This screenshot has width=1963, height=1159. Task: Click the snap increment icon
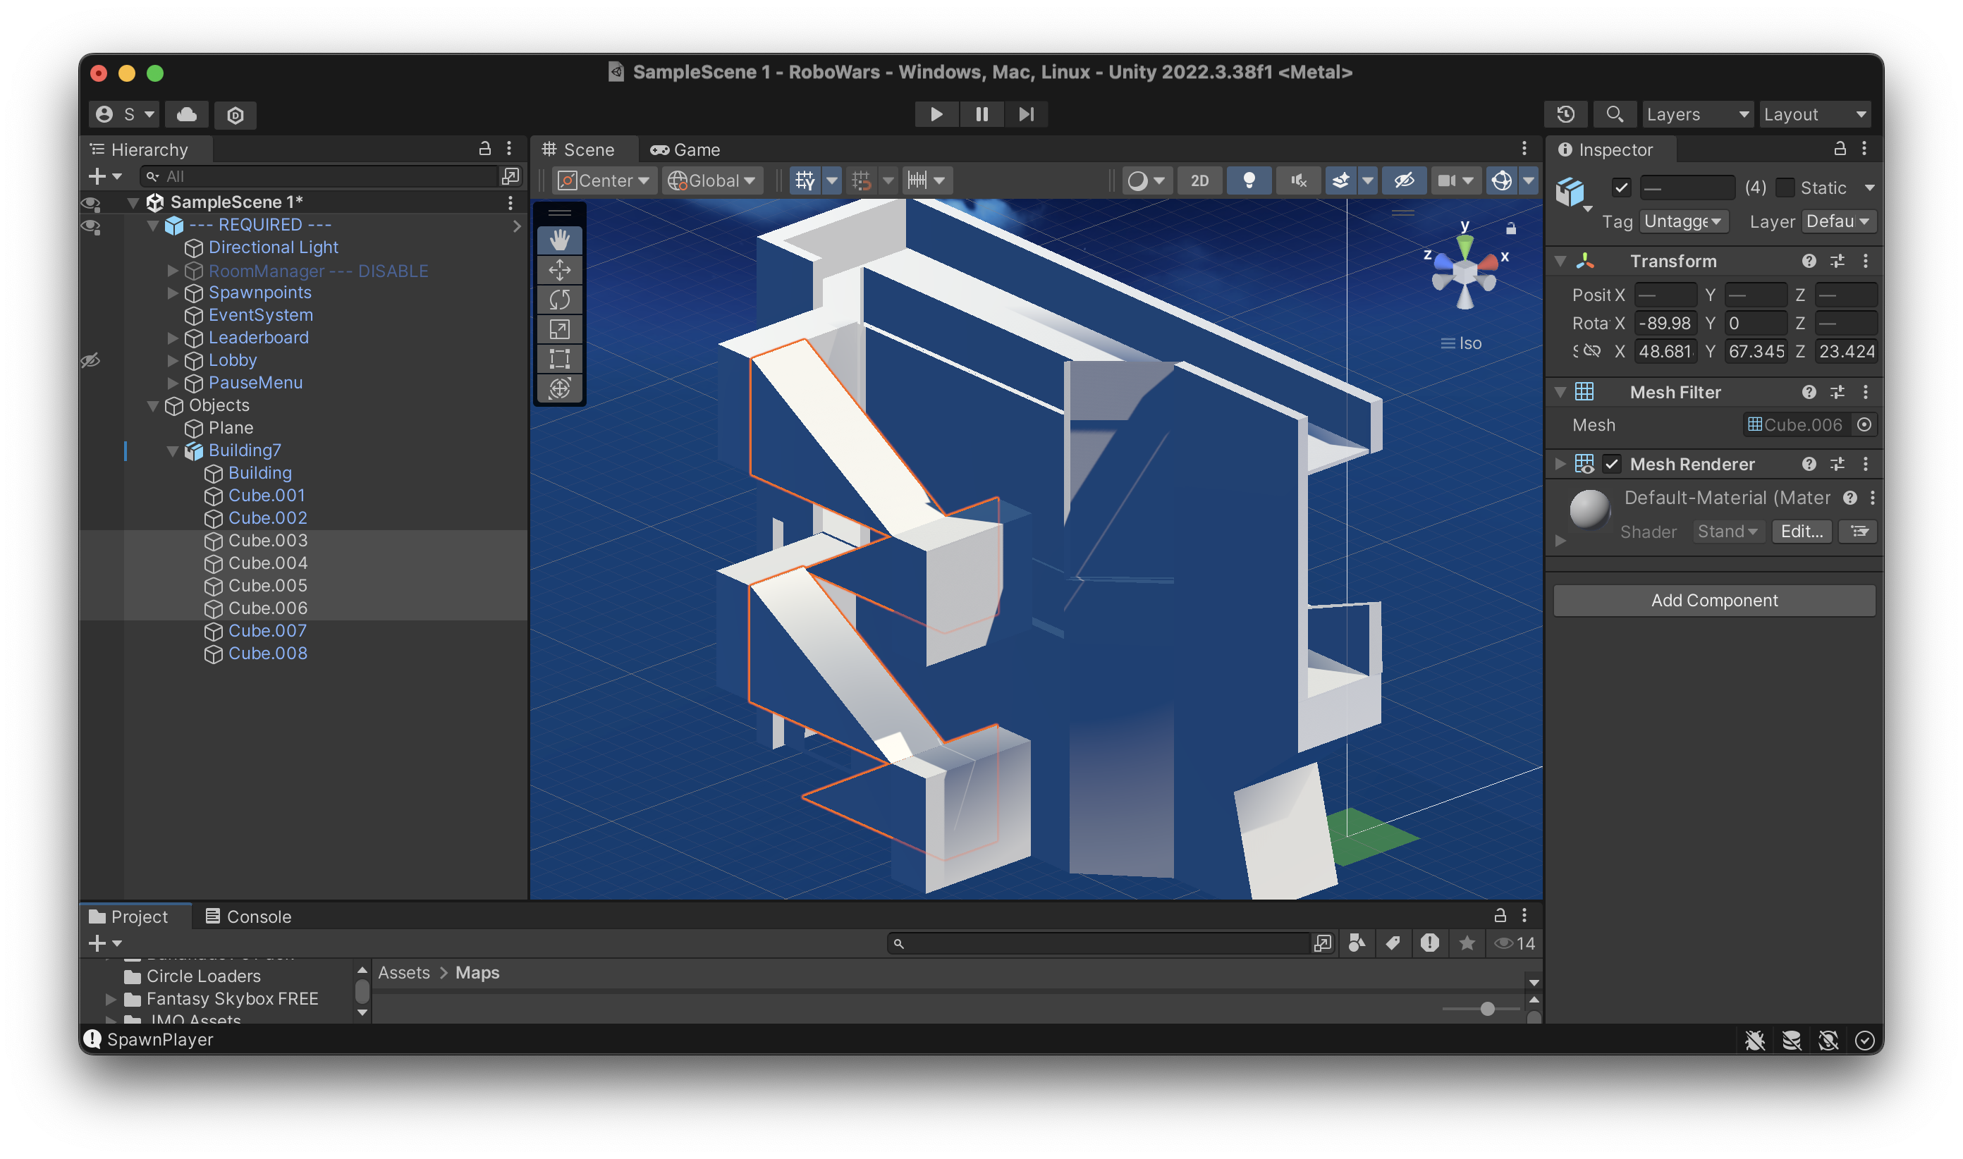pyautogui.click(x=916, y=180)
